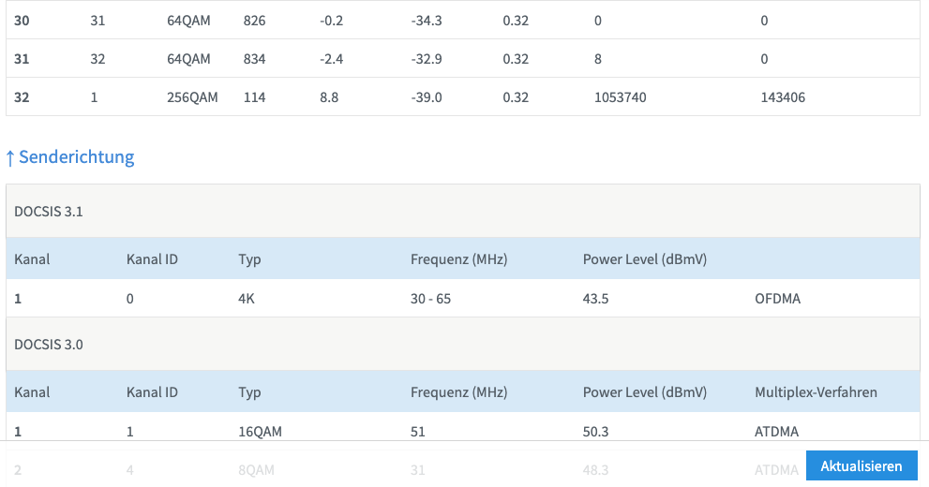The height and width of the screenshot is (487, 929).
Task: Click the 30 - 65 frequency range cell
Action: tap(430, 298)
